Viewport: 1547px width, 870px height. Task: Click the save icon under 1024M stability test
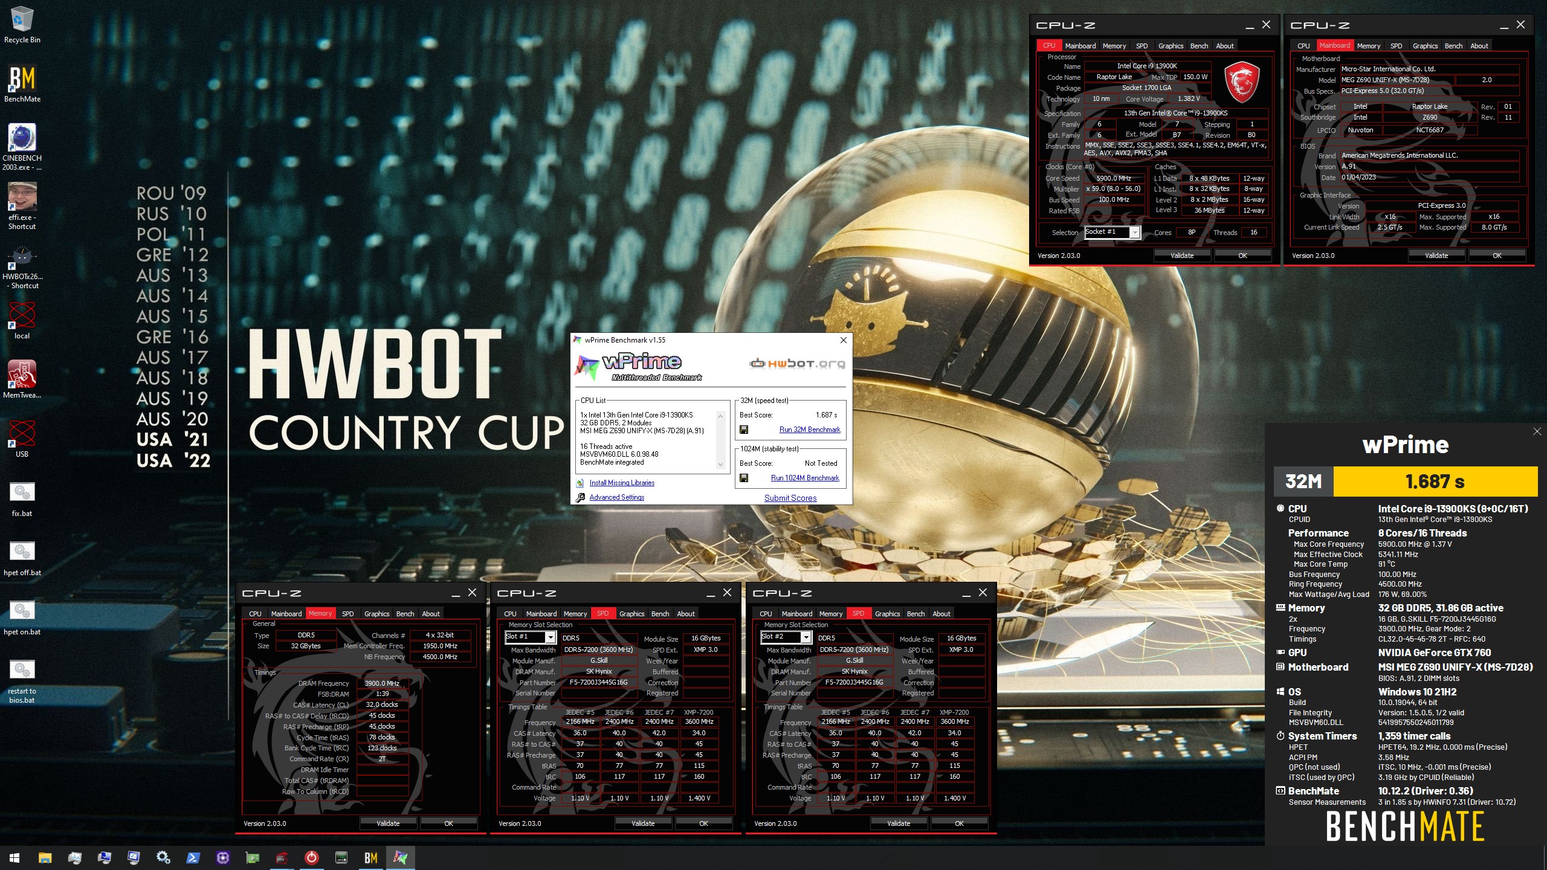744,478
